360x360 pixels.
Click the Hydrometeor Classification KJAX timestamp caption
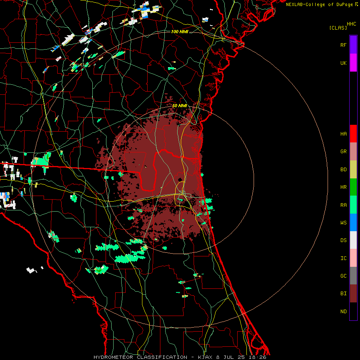[x=180, y=357]
